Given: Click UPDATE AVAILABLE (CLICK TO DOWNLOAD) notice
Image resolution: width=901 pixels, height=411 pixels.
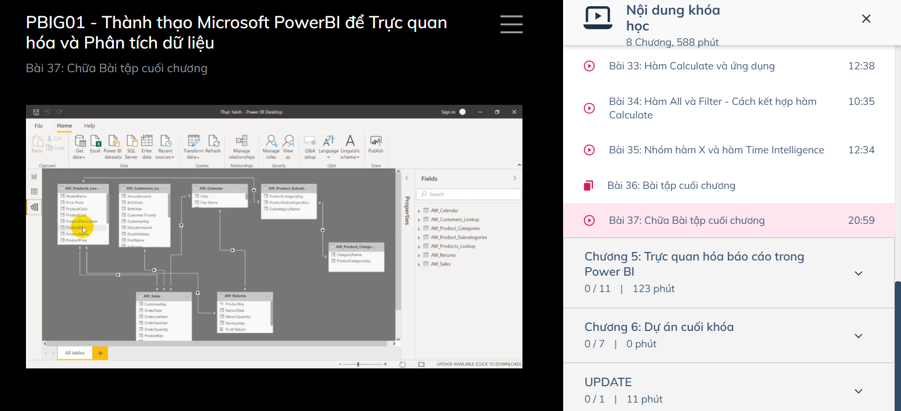Looking at the screenshot, I should [479, 364].
